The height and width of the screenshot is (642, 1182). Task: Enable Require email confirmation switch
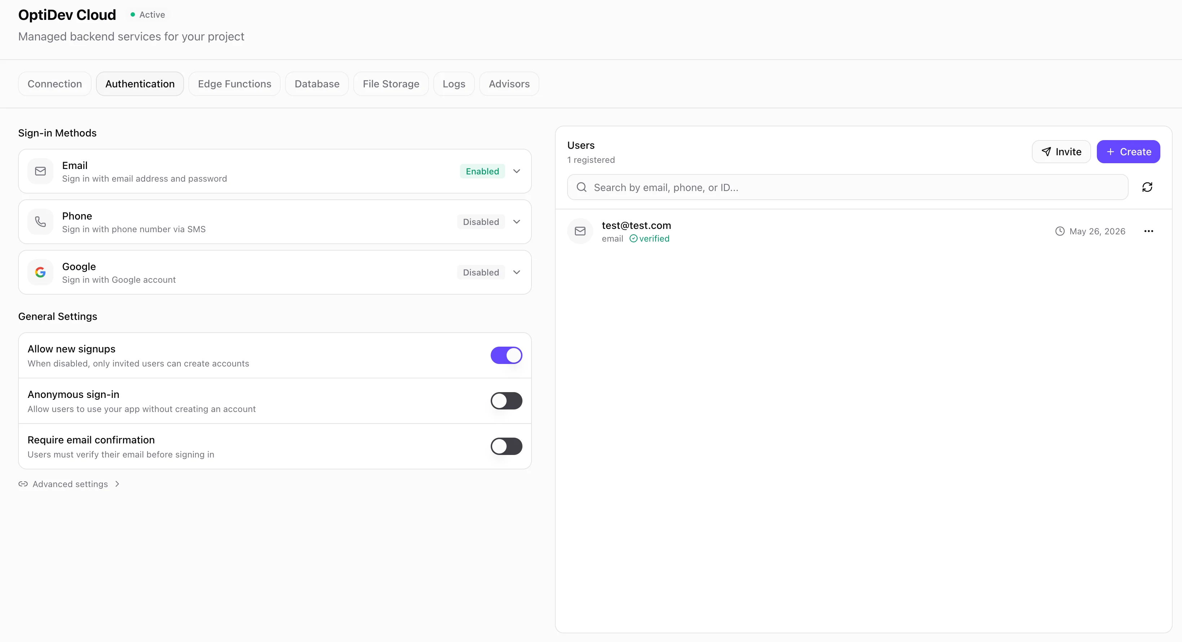pos(506,446)
